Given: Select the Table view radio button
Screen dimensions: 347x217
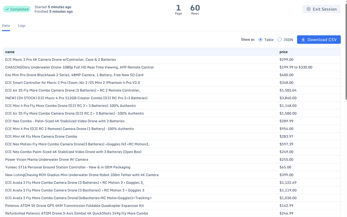Looking at the screenshot, I should click(x=261, y=40).
